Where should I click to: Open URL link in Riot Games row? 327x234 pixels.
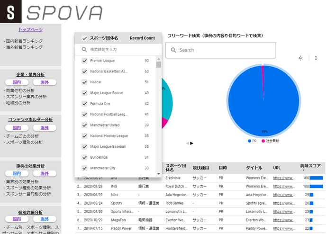point(284,203)
